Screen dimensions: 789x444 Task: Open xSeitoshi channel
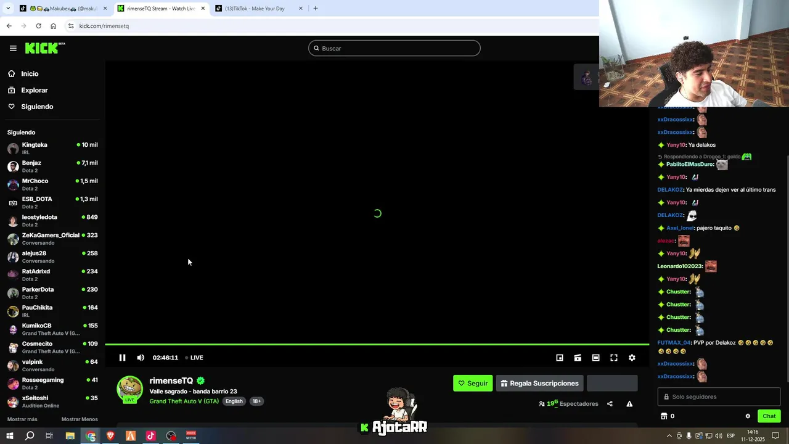click(x=52, y=401)
